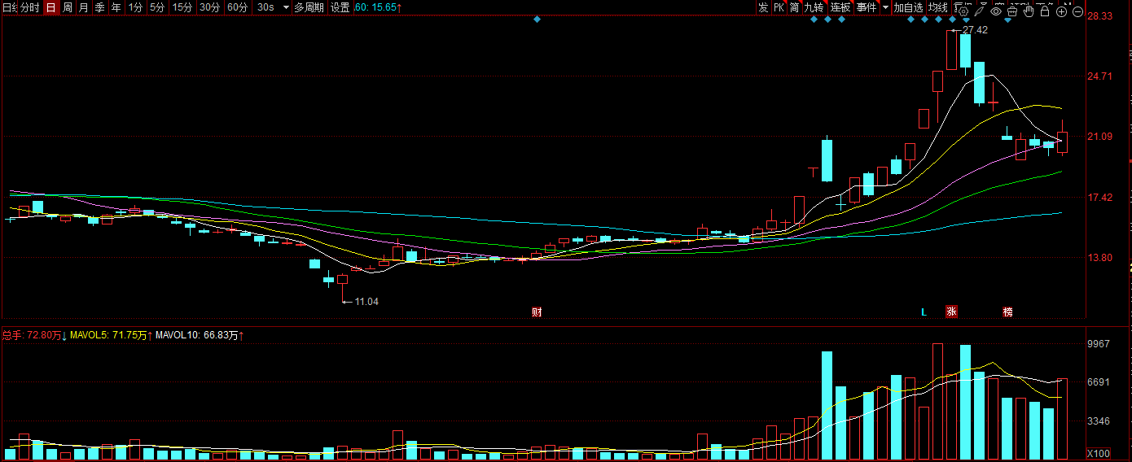Zoom out with minus icon
Viewport: 1132px width, 462px height.
[1078, 11]
